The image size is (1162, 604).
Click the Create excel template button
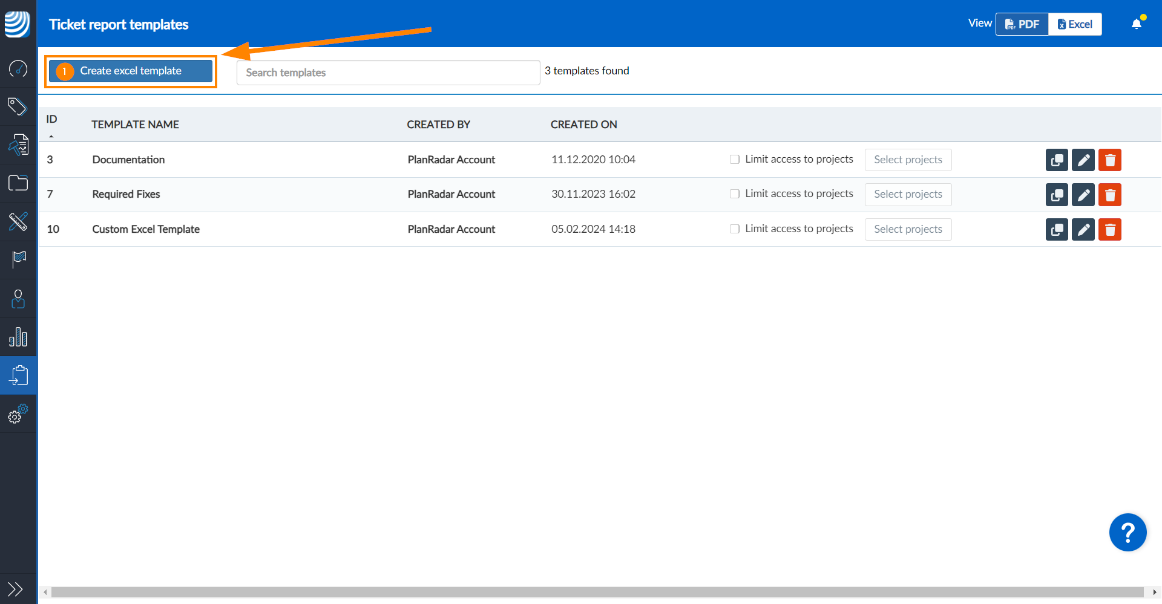[130, 71]
